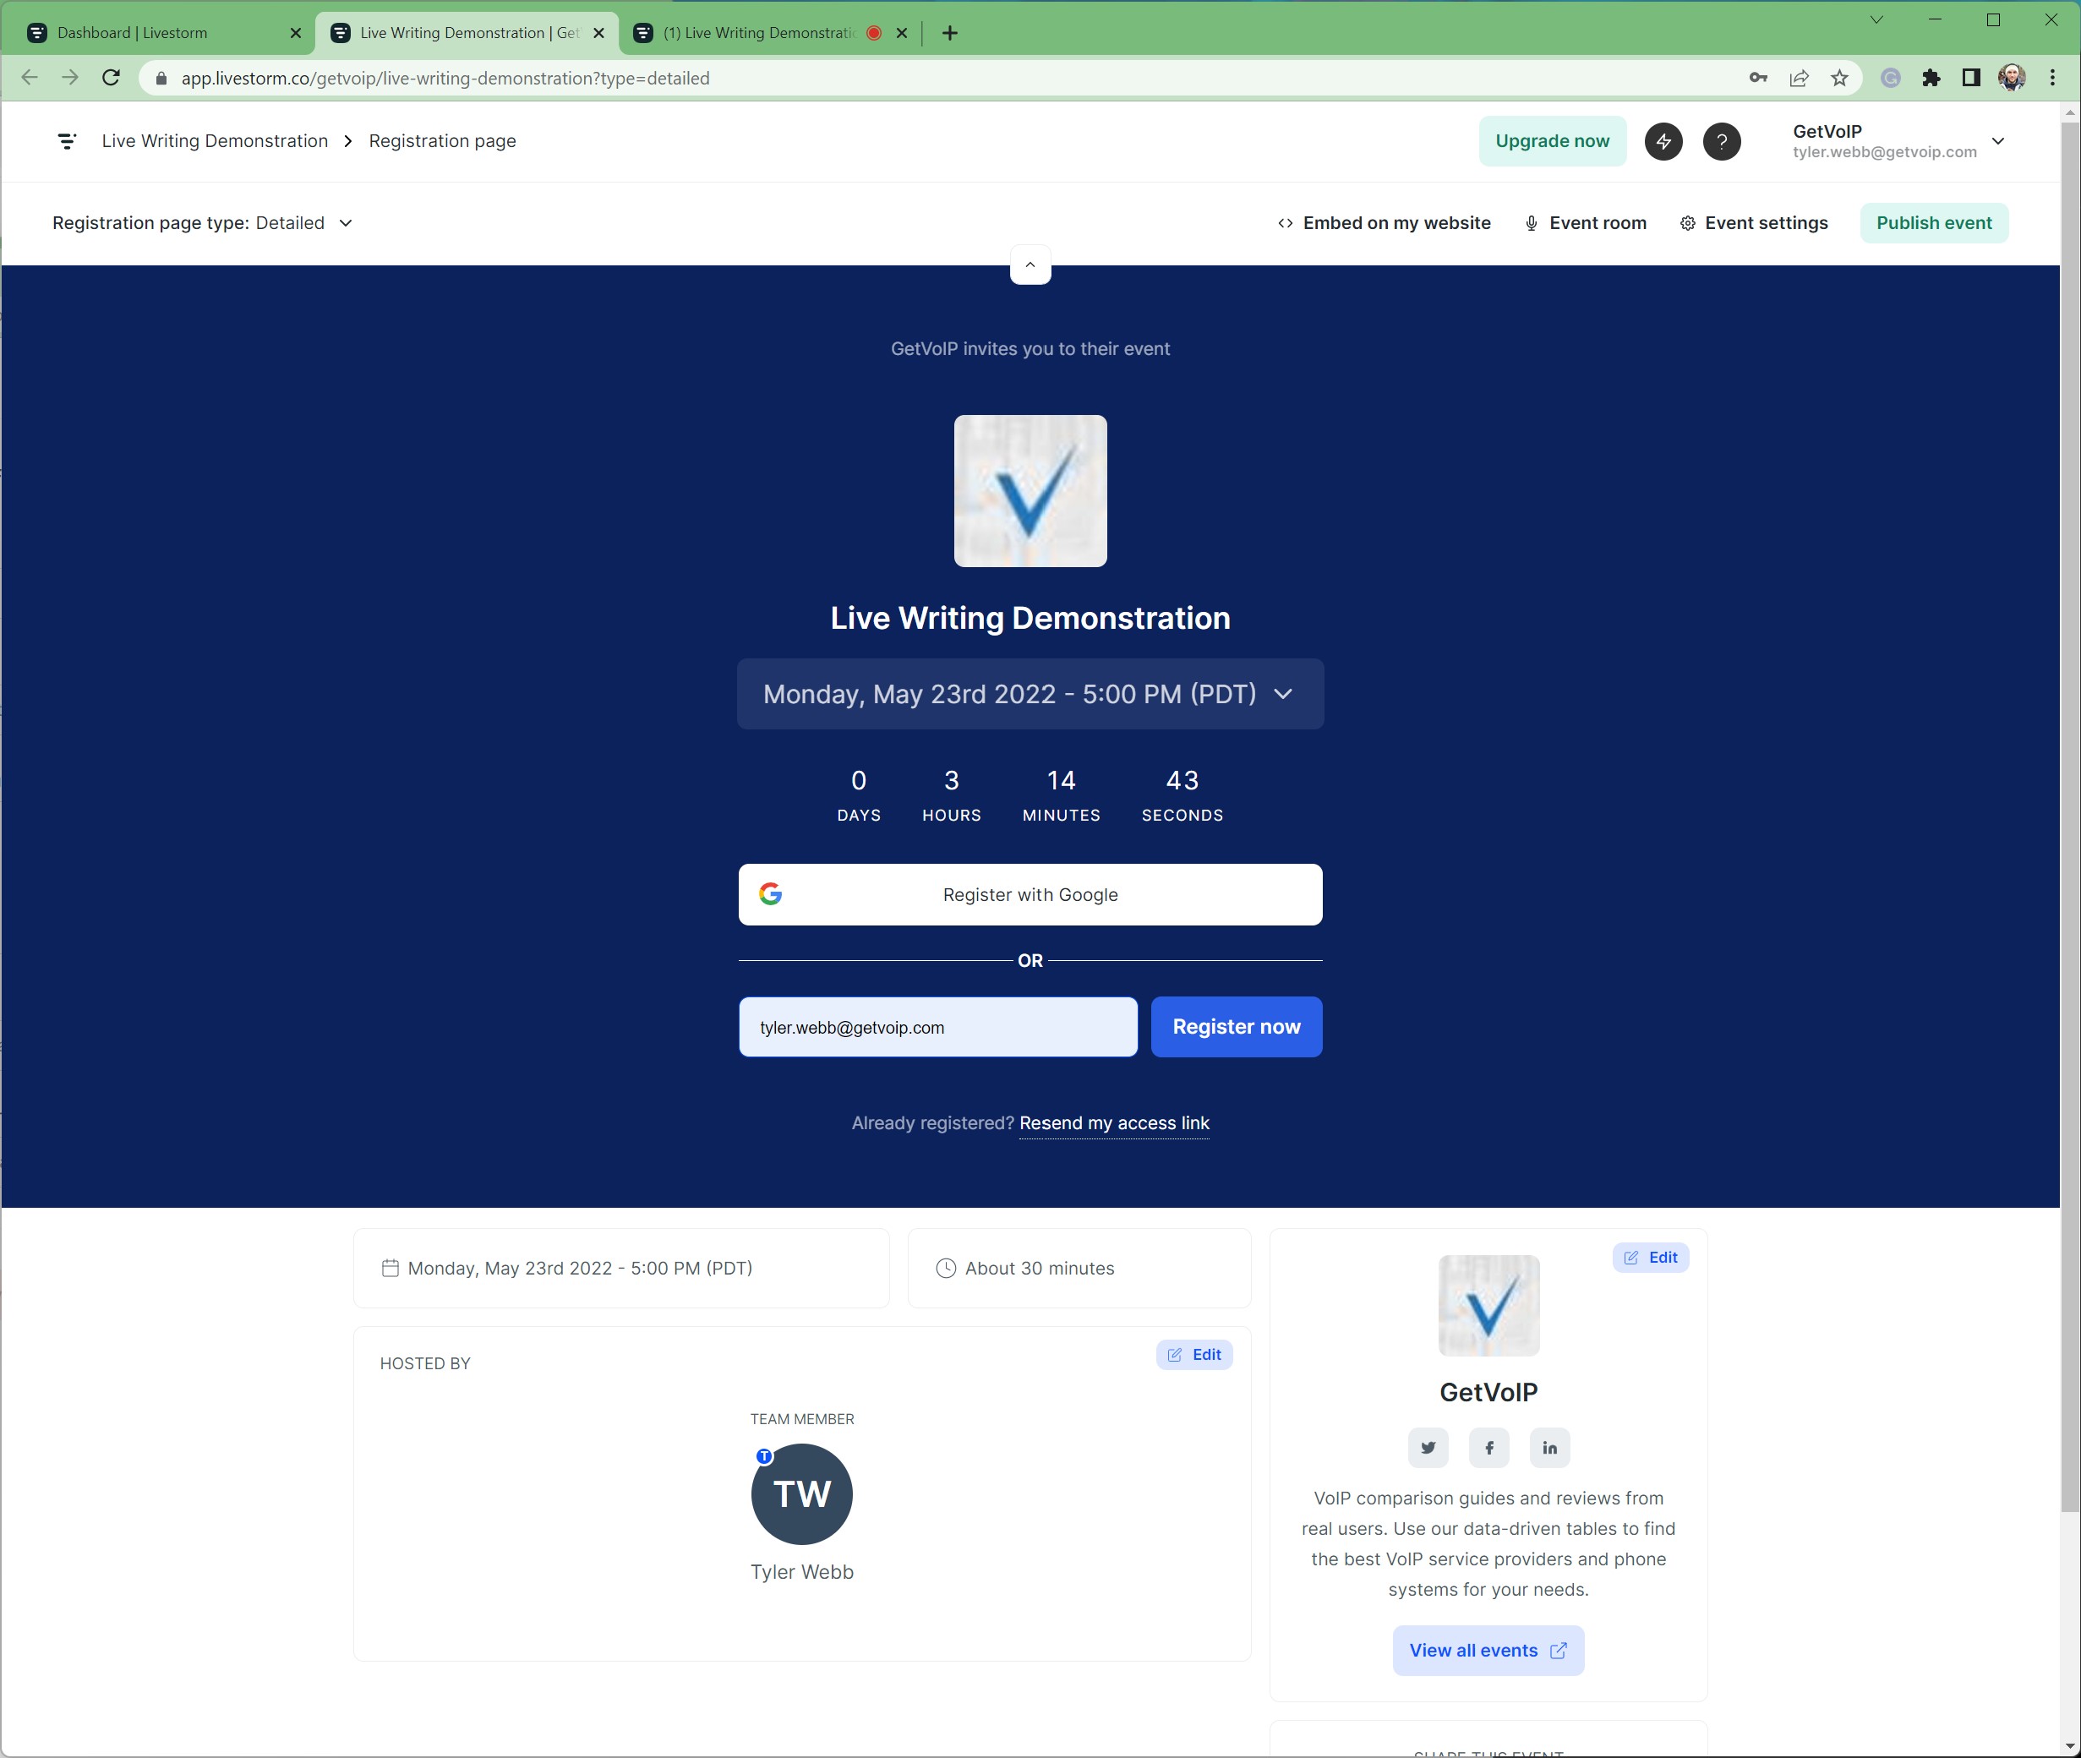
Task: Click the scroll up chevron arrow
Action: (1030, 265)
